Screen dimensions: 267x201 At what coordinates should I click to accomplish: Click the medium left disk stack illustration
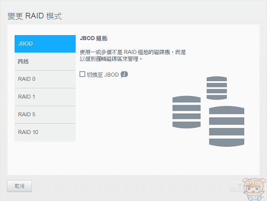187,112
